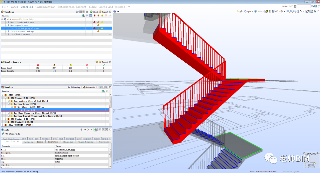Screen dimensions: 320x173
Task: Toggle the green accepted checkmark filter
Action: pyautogui.click(x=110, y=16)
